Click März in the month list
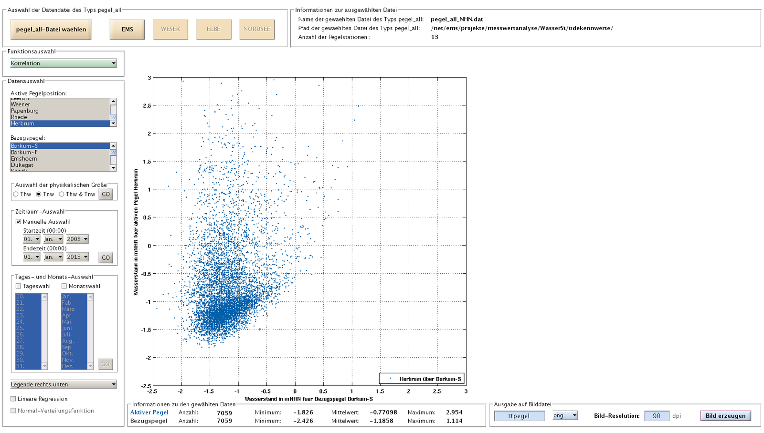The image size is (764, 433). (x=74, y=309)
